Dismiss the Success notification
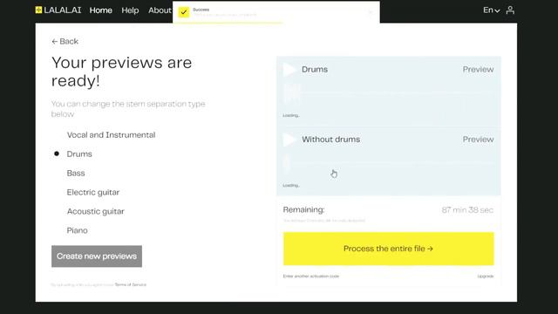The image size is (558, 314). 370,12
